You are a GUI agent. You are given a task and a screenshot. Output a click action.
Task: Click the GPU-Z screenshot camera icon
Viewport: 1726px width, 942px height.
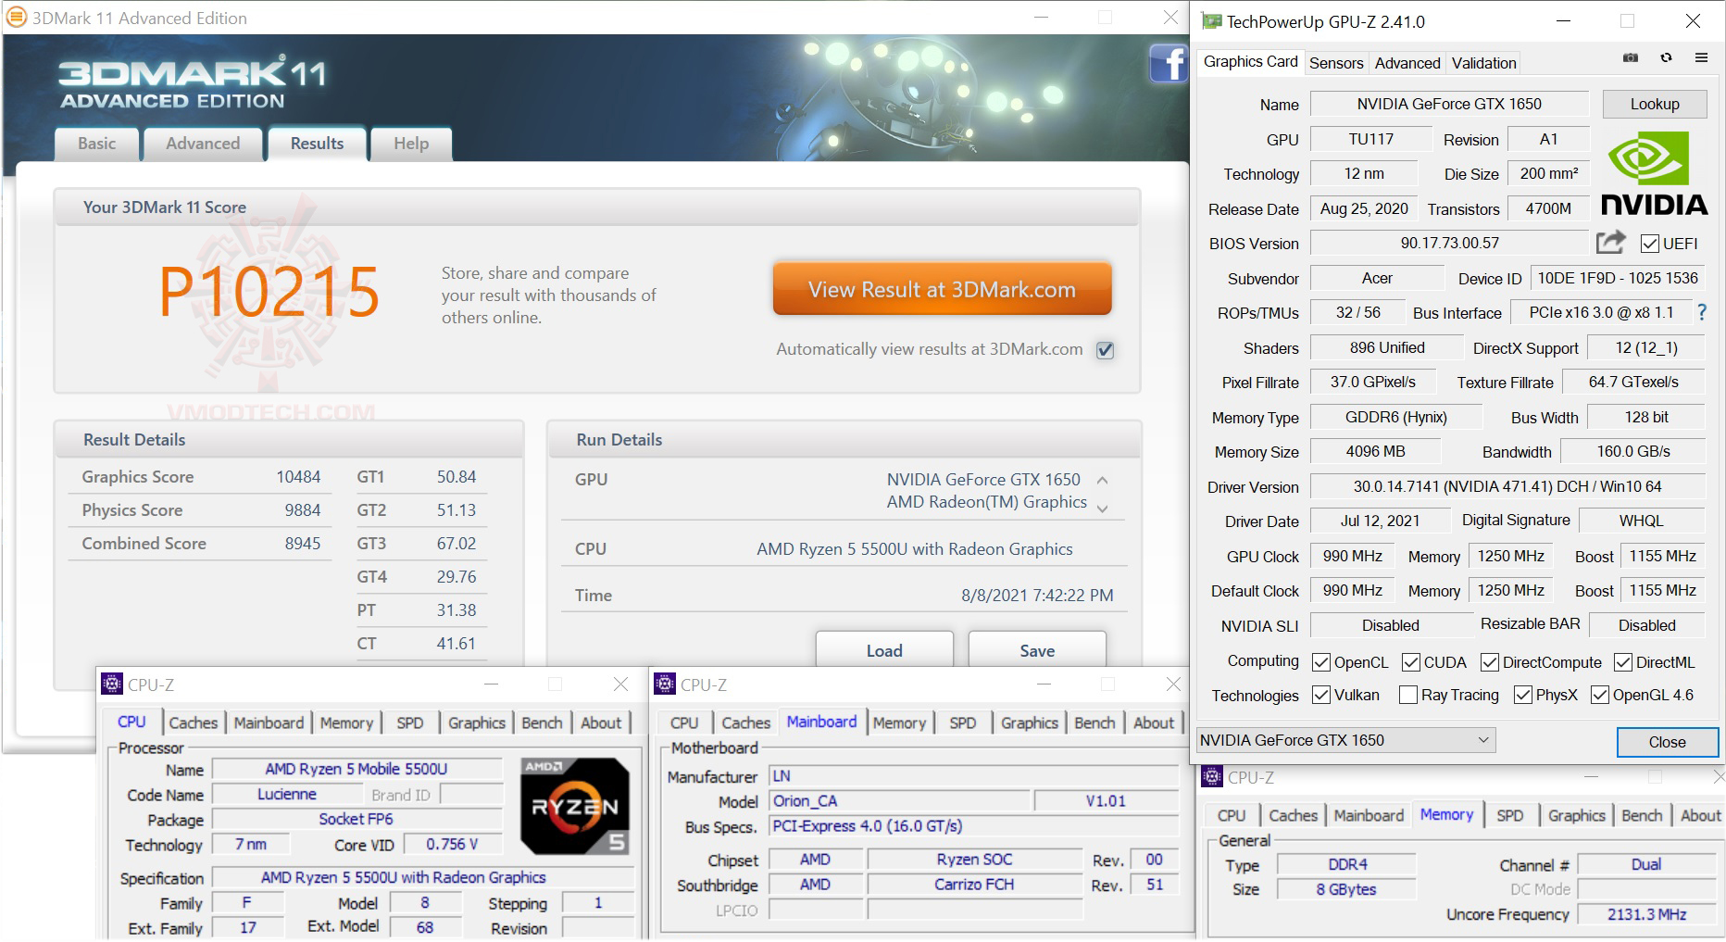(x=1631, y=57)
